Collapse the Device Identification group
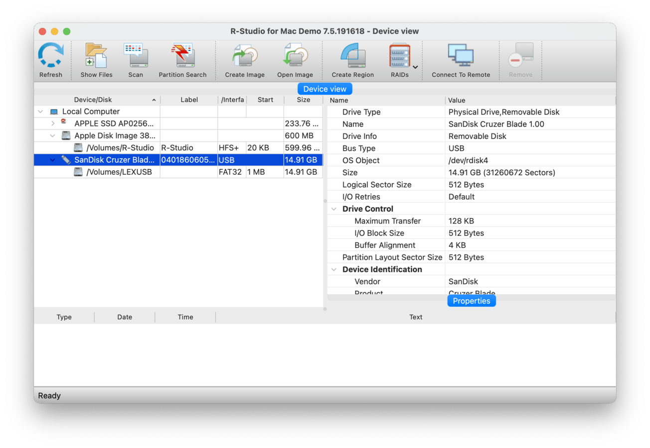 334,269
